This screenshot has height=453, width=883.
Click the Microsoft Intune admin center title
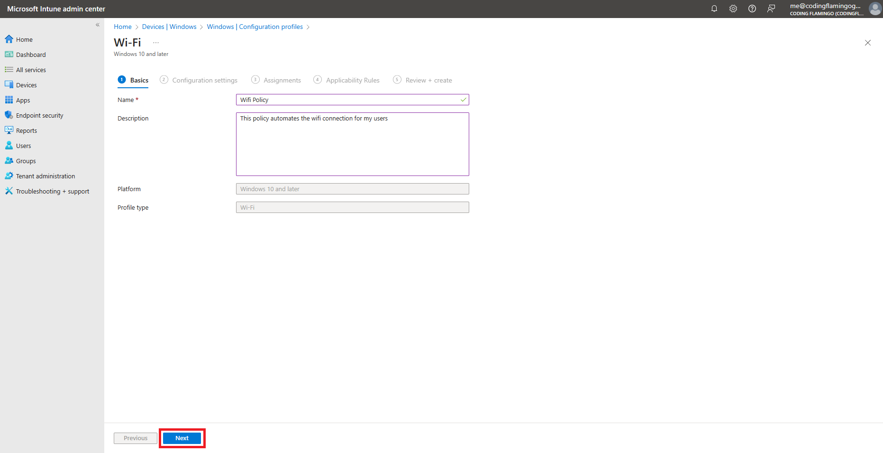(56, 9)
